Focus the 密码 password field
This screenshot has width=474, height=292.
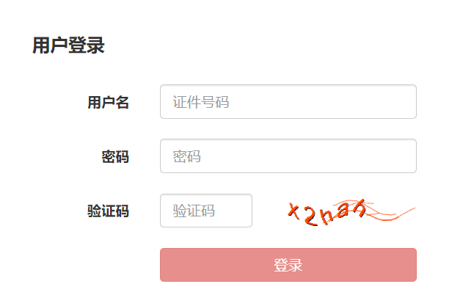(x=288, y=156)
